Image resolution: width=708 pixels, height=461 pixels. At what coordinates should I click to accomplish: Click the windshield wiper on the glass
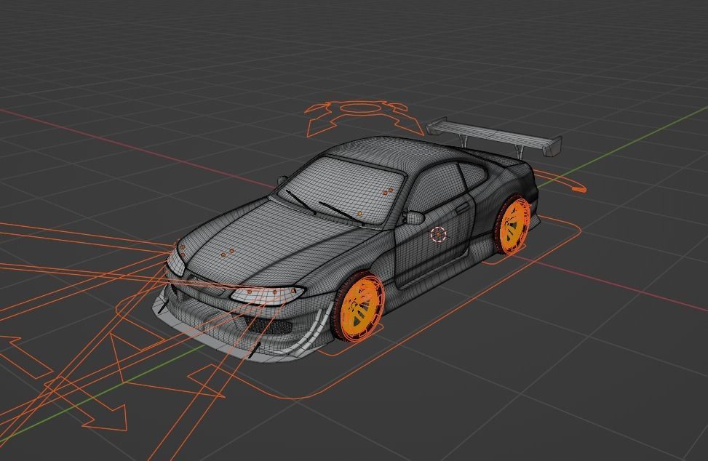coord(342,212)
